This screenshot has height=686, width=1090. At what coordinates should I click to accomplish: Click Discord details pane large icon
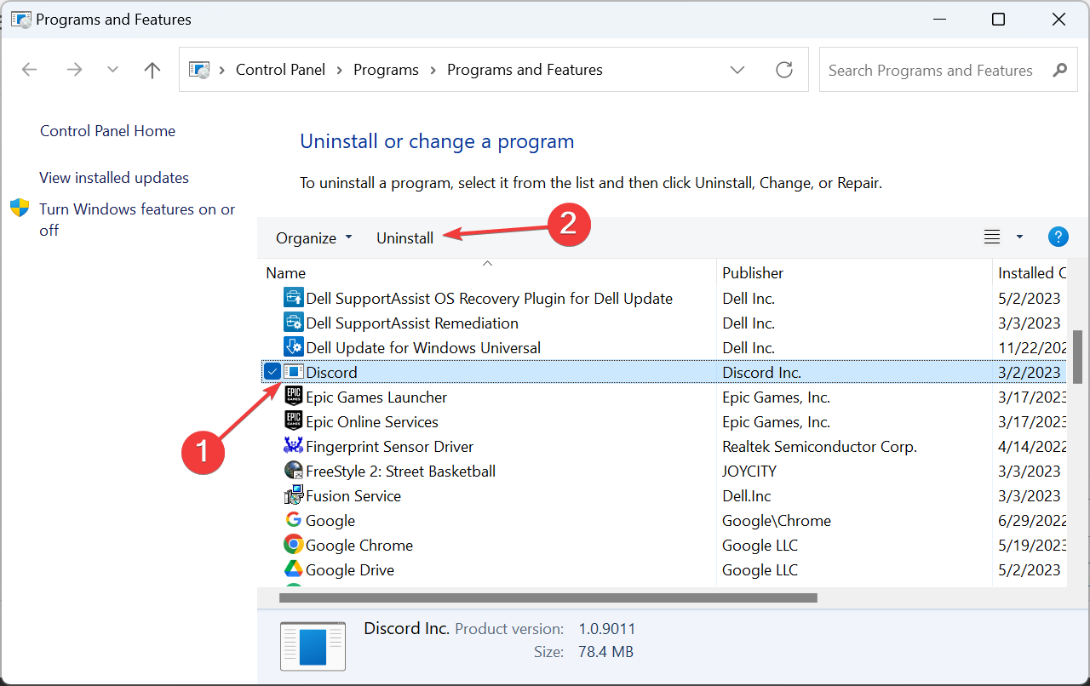313,646
